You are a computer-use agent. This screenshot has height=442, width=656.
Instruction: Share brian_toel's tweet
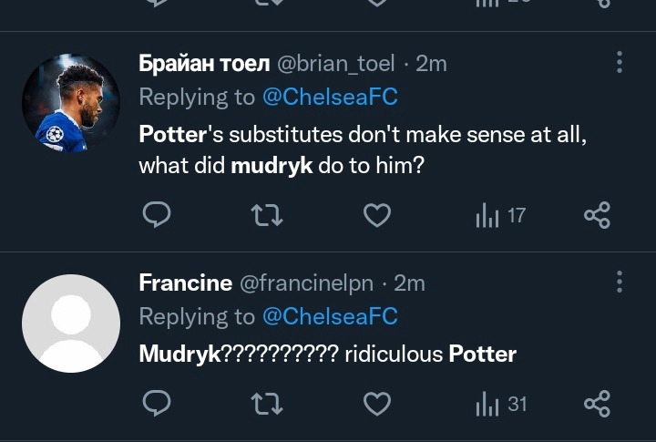pyautogui.click(x=596, y=215)
